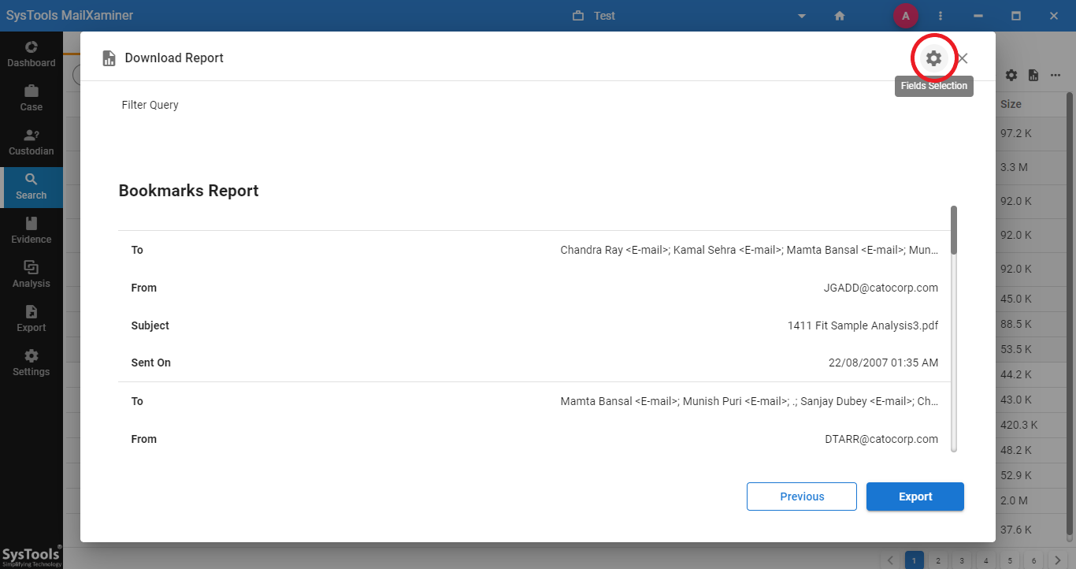Click the Download Report chart icon
The image size is (1076, 569).
[109, 58]
